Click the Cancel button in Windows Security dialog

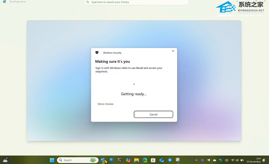(x=153, y=114)
